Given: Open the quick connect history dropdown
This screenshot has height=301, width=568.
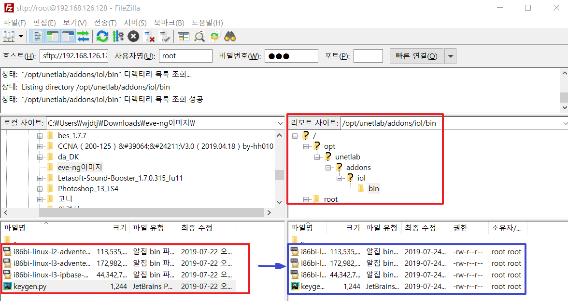Looking at the screenshot, I should coord(450,56).
